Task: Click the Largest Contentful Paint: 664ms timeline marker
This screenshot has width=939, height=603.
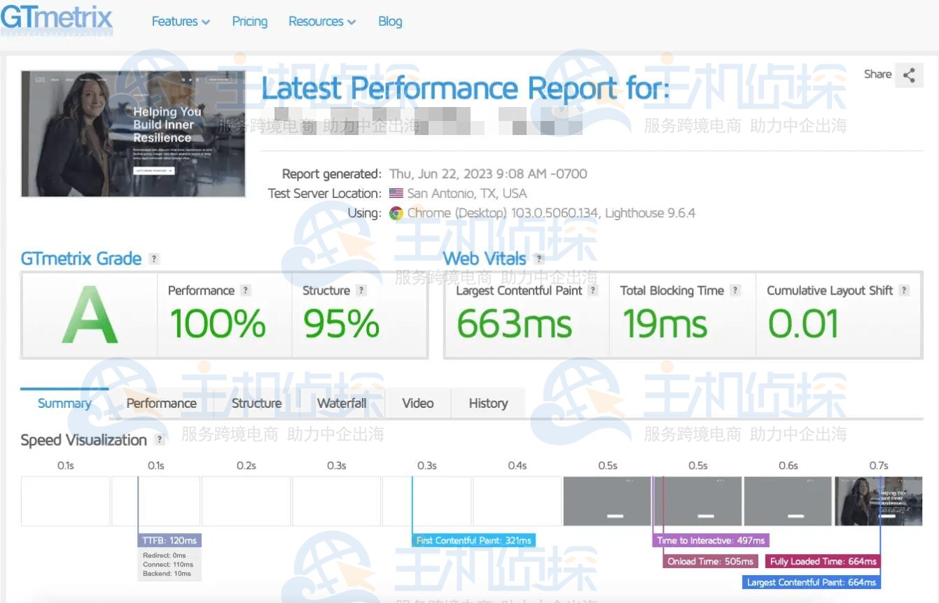Action: point(811,583)
